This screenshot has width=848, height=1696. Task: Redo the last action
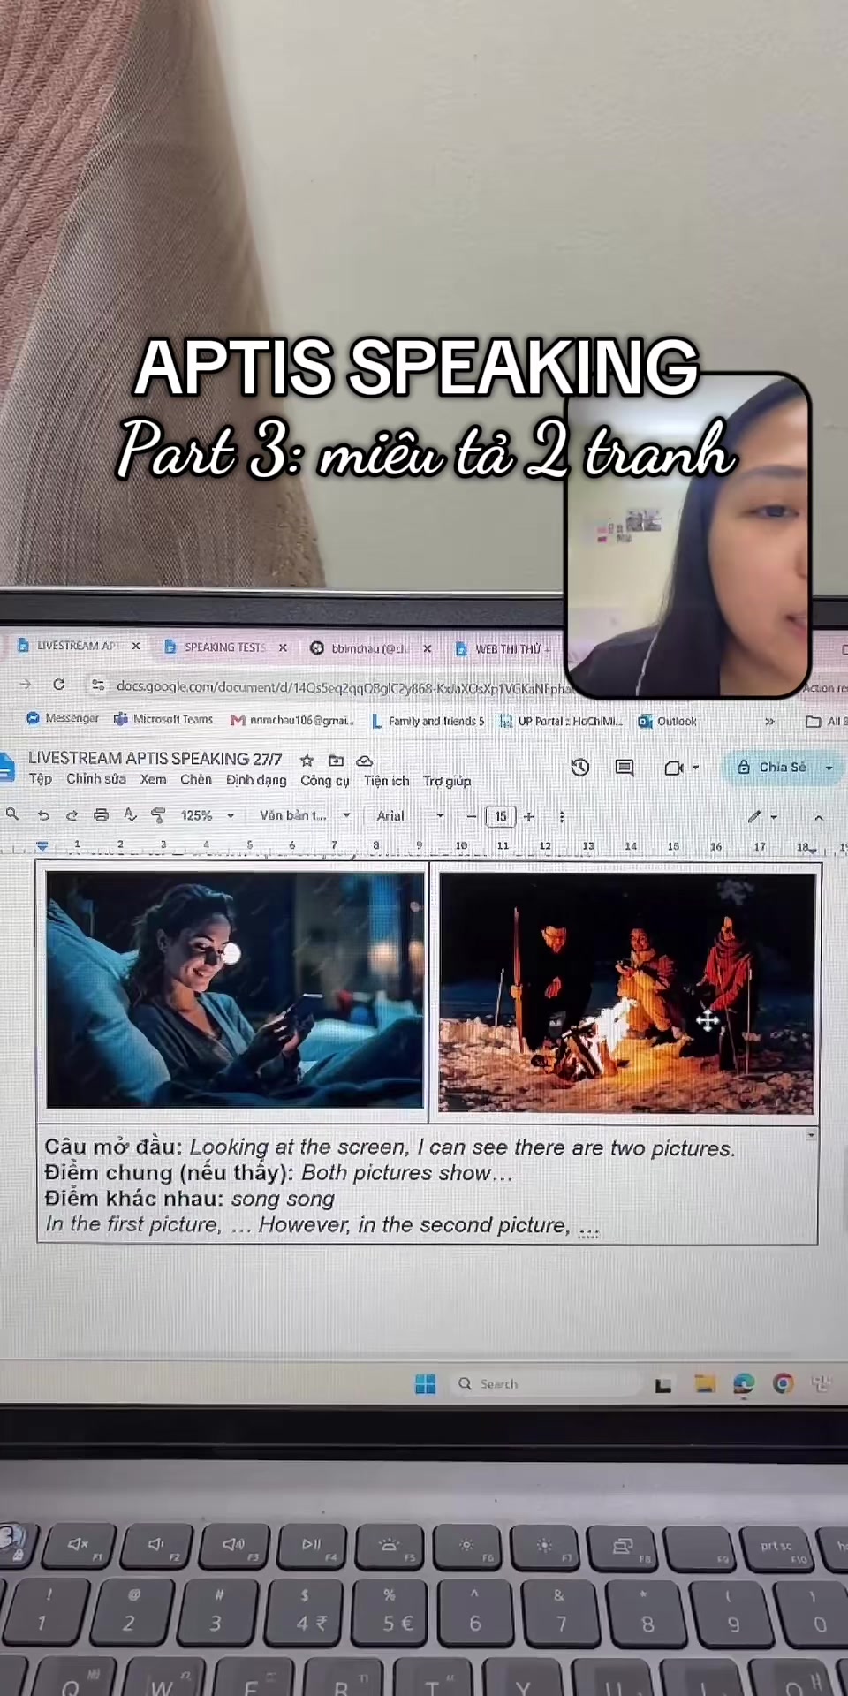72,815
